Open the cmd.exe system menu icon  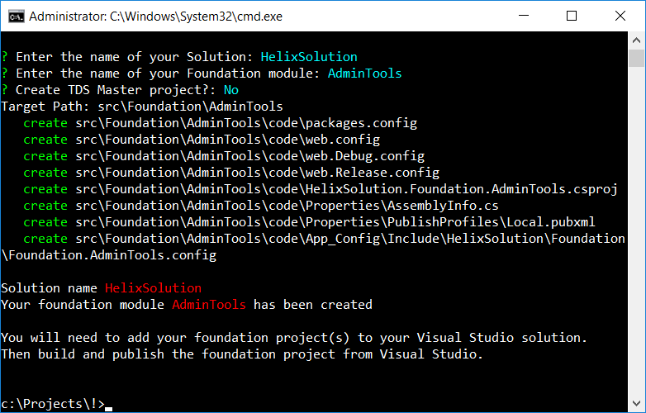pyautogui.click(x=14, y=16)
